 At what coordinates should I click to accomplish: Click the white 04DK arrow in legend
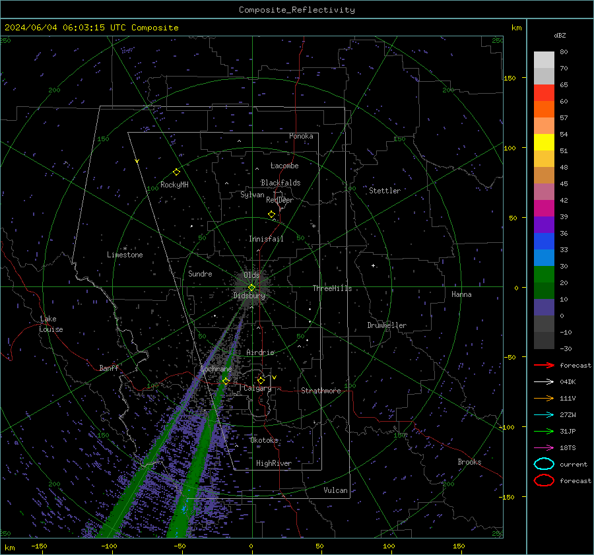tap(544, 382)
